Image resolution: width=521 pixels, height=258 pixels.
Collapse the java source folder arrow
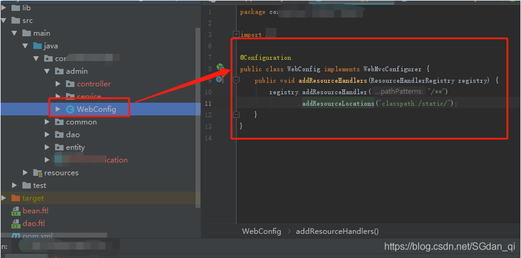tap(25, 46)
